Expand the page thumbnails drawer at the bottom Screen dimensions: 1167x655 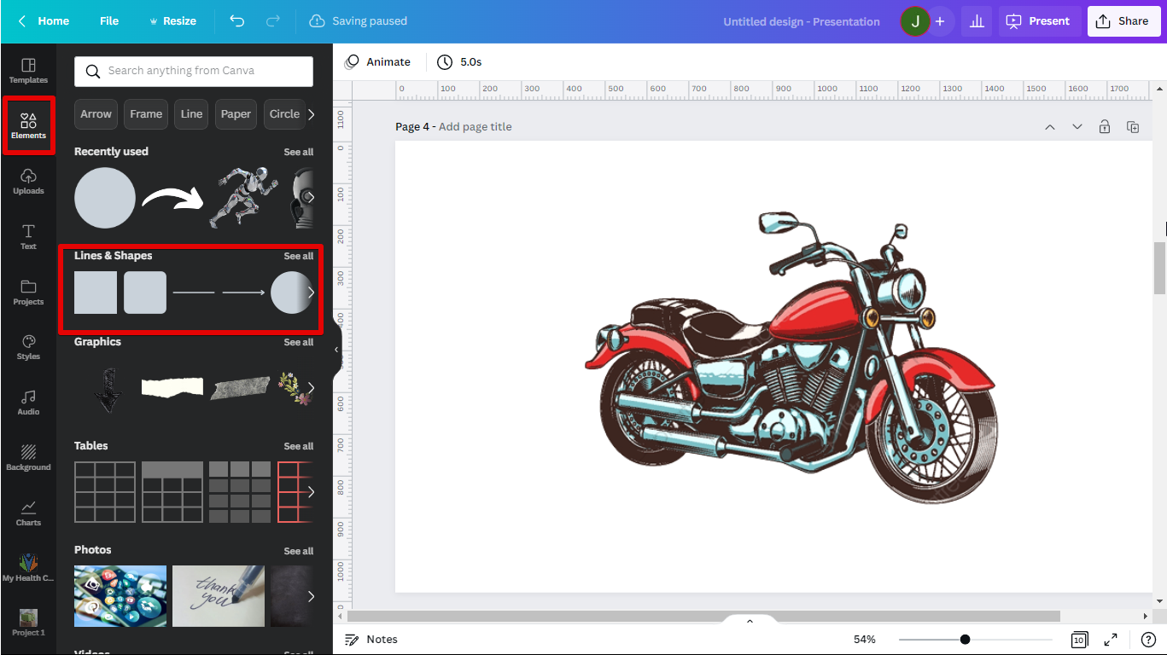point(750,621)
